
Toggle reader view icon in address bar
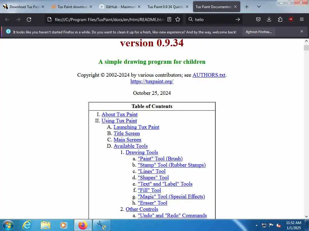click(x=169, y=19)
